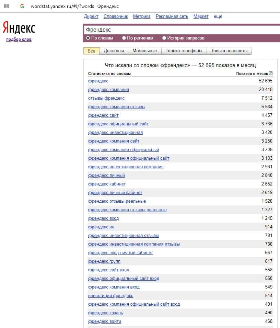Open the Метрика link

[x=142, y=16]
